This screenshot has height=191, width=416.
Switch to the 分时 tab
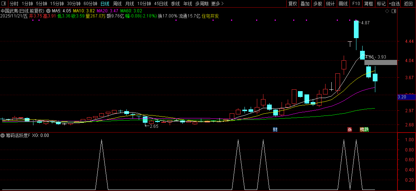tap(14, 4)
